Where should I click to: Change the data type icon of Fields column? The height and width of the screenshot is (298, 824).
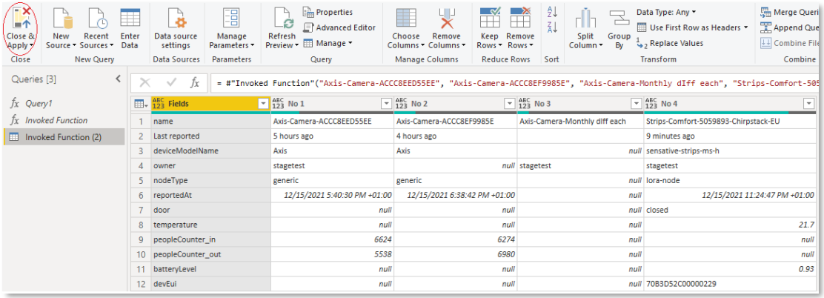tap(158, 104)
